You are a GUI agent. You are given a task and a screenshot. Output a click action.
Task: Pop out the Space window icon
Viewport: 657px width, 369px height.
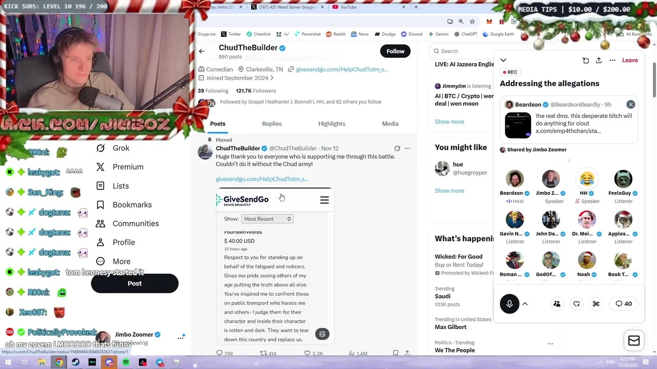tap(586, 60)
